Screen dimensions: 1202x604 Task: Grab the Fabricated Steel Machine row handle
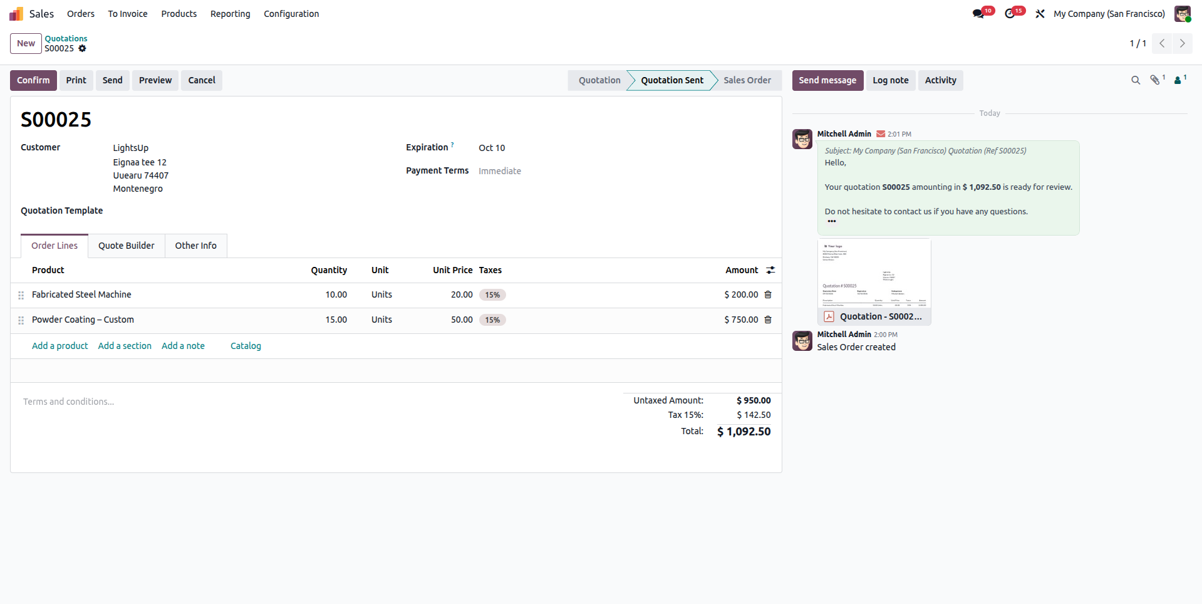tap(21, 295)
